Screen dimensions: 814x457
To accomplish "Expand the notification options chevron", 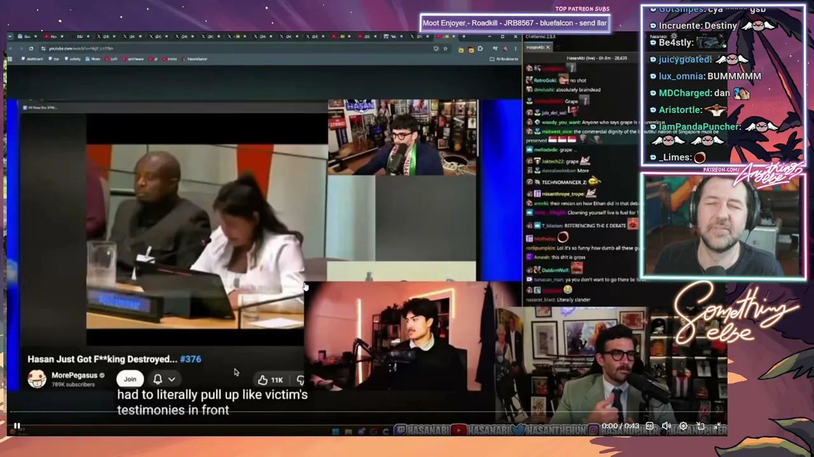I will click(172, 379).
